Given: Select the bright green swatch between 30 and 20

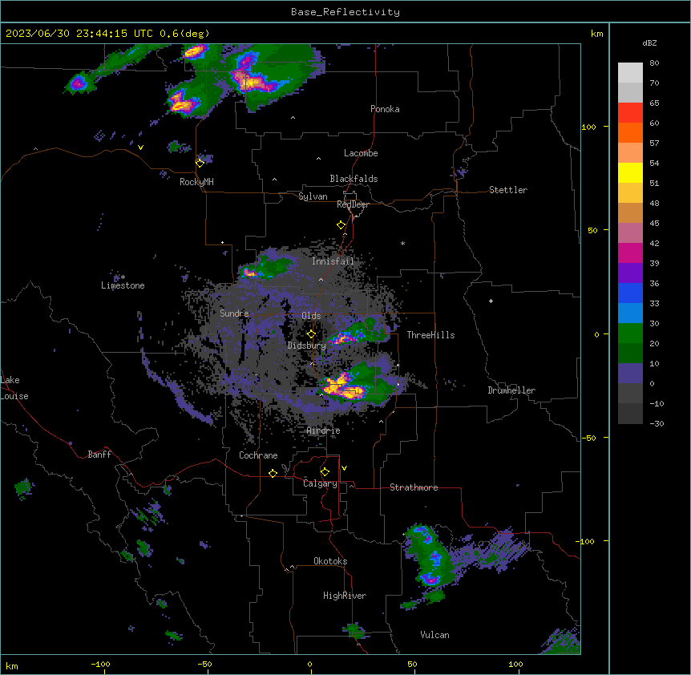Looking at the screenshot, I should 630,333.
